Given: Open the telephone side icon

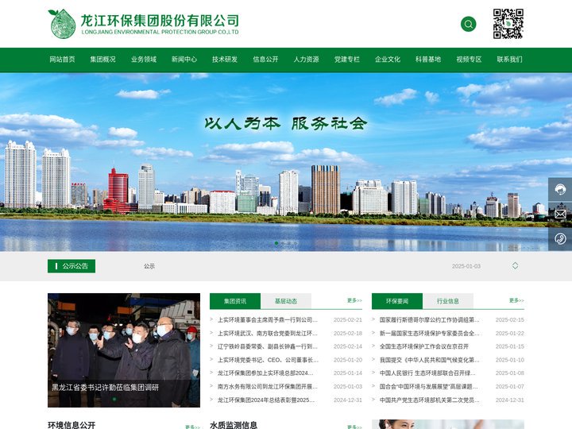Looking at the screenshot, I should tap(560, 239).
